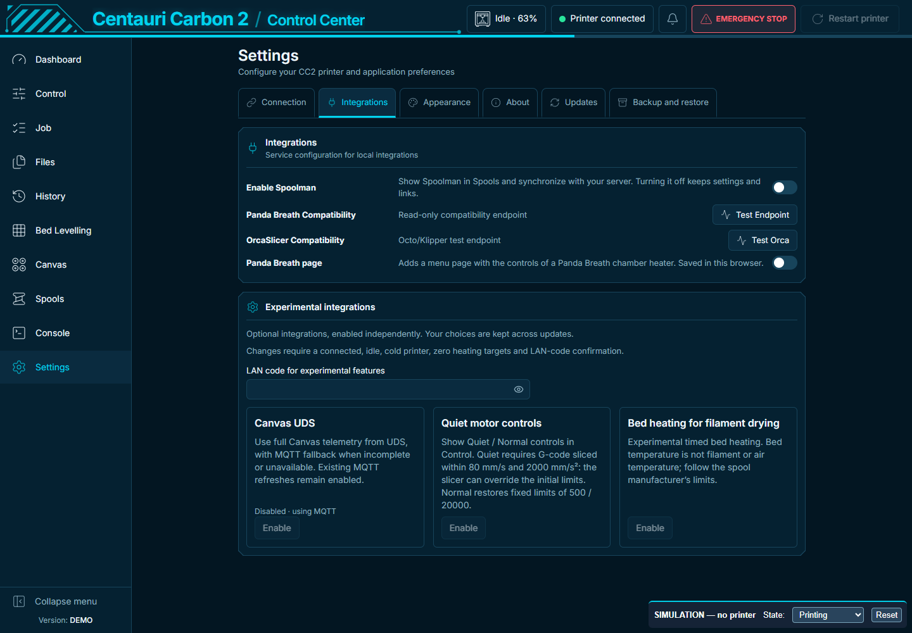The image size is (912, 633).
Task: Click the History clock icon
Action: point(19,196)
